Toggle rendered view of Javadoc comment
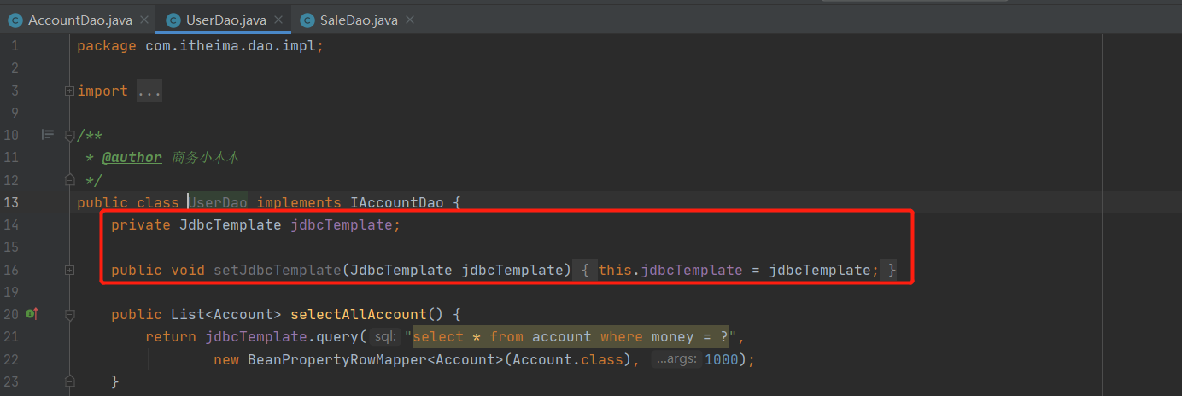This screenshot has height=396, width=1182. tap(48, 135)
